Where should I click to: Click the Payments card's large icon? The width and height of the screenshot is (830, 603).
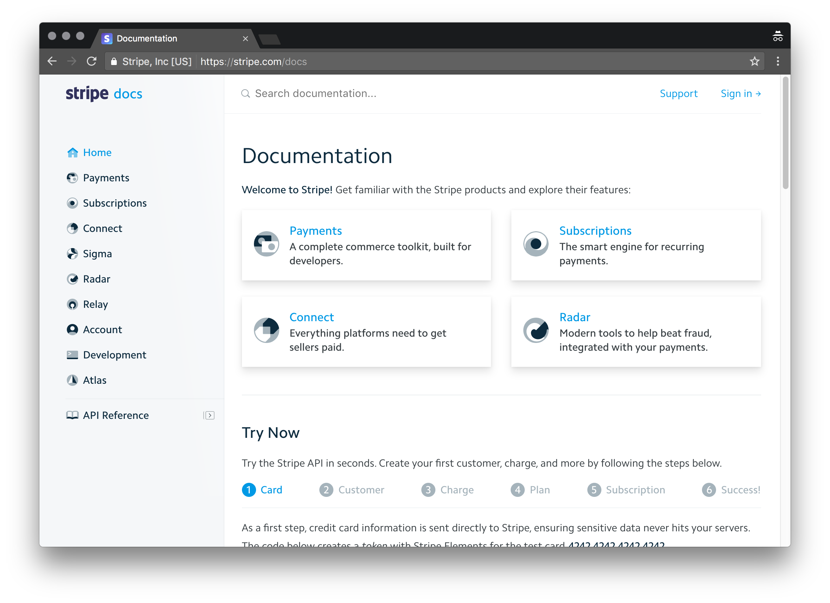267,244
